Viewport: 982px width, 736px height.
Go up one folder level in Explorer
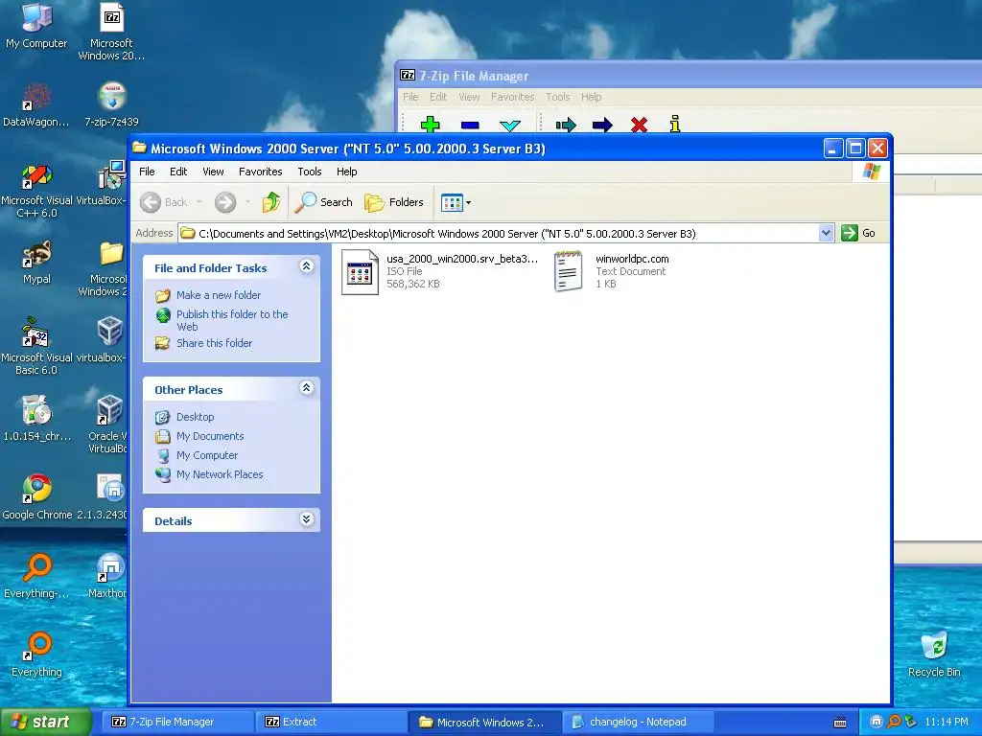[x=271, y=201]
